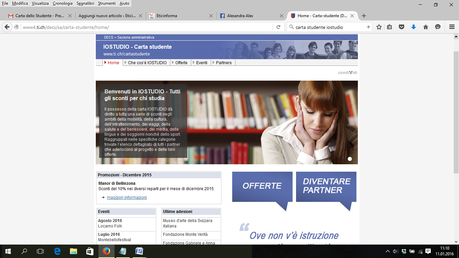Click the Pocket icon in toolbar
Screen dimensions: 459x258
click(402, 27)
